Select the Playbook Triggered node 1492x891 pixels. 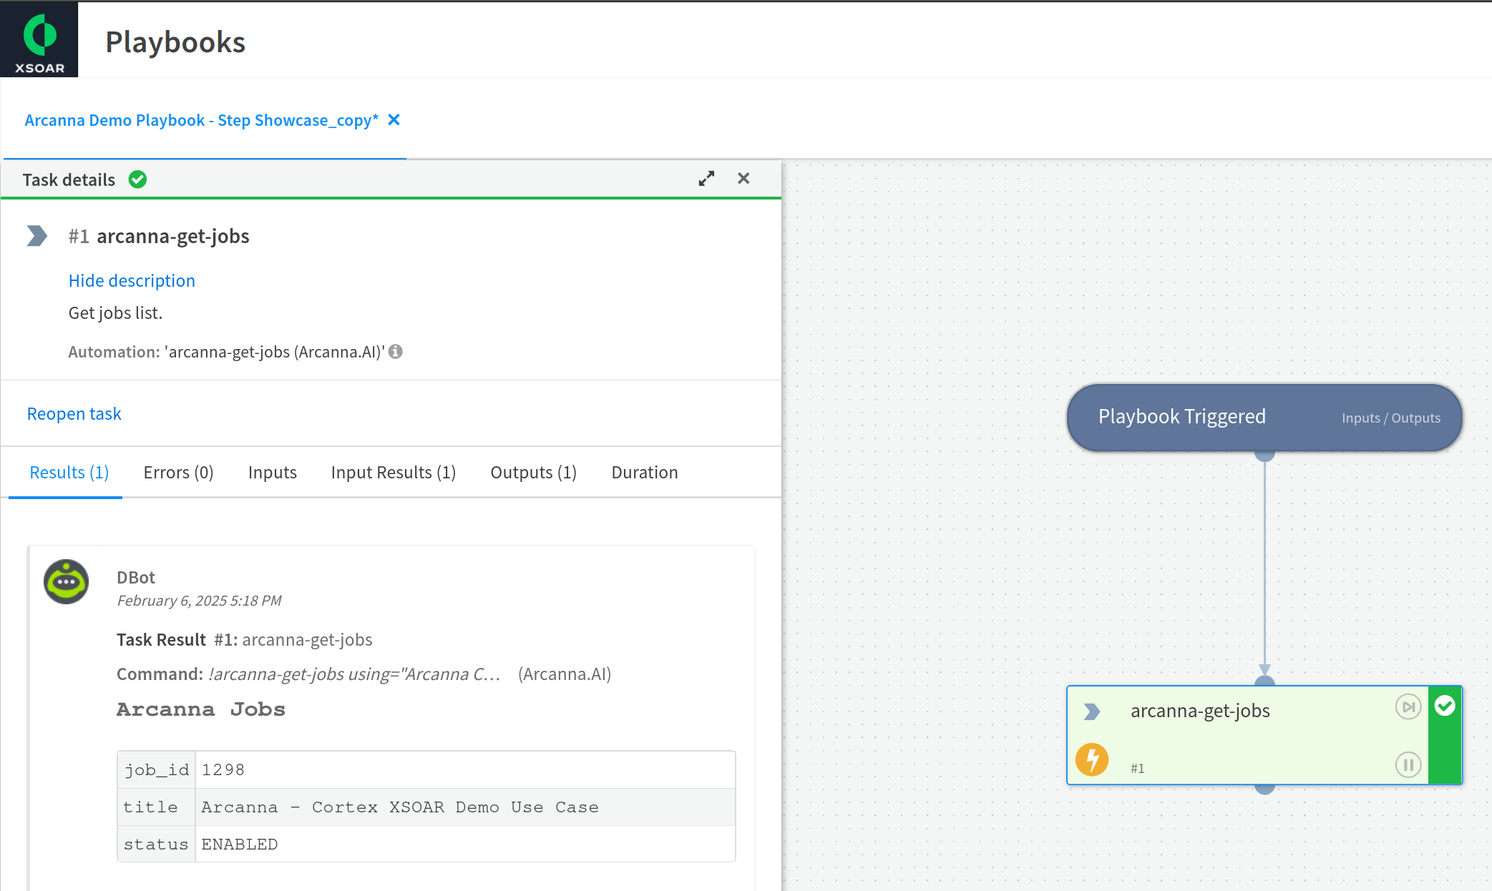click(1264, 418)
